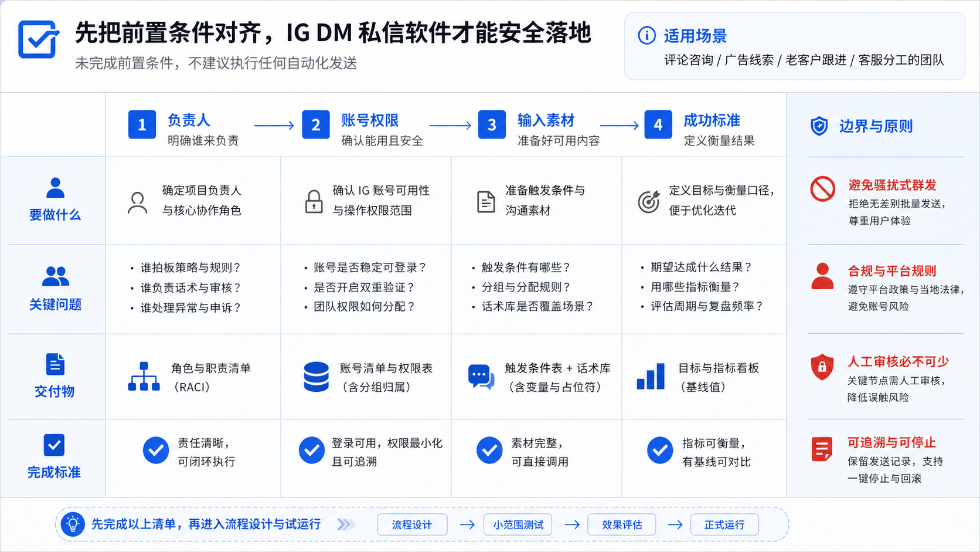Click the file icon beside 准备触发条件与

pyautogui.click(x=486, y=202)
